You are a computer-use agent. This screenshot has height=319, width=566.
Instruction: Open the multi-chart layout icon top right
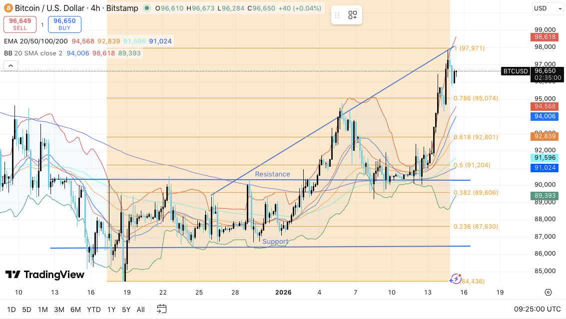(x=353, y=15)
